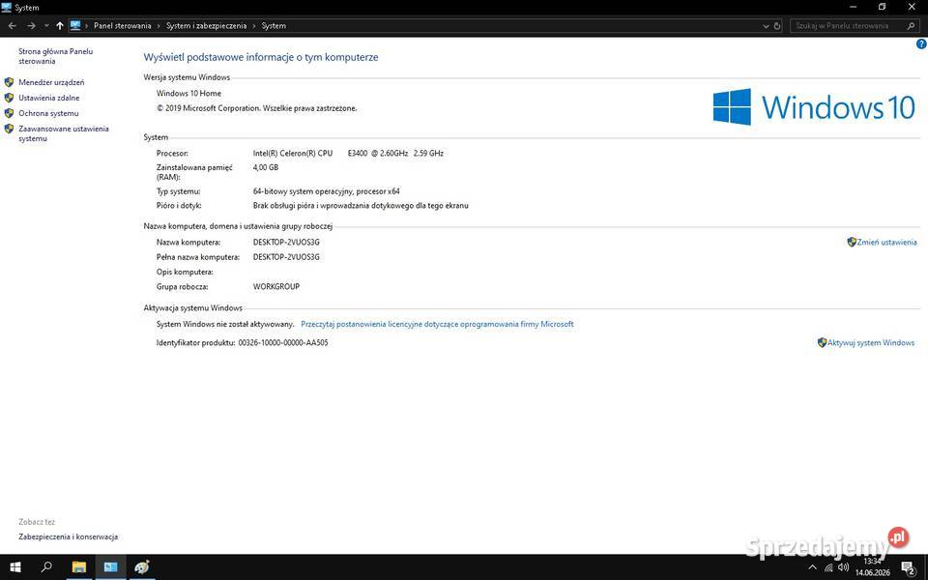The width and height of the screenshot is (928, 580).
Task: Click shield icon next to Zmień ustawienia
Action: click(852, 242)
